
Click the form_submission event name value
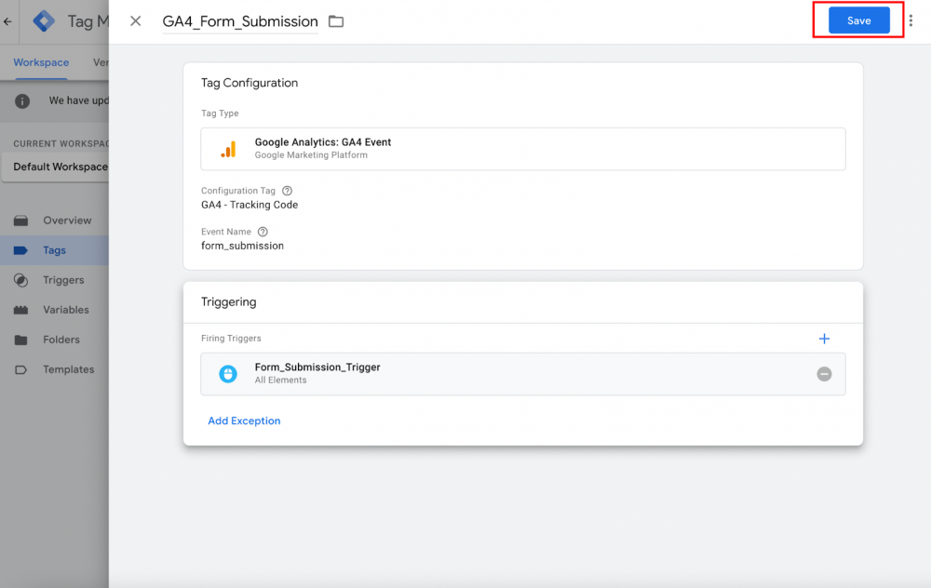(x=242, y=246)
